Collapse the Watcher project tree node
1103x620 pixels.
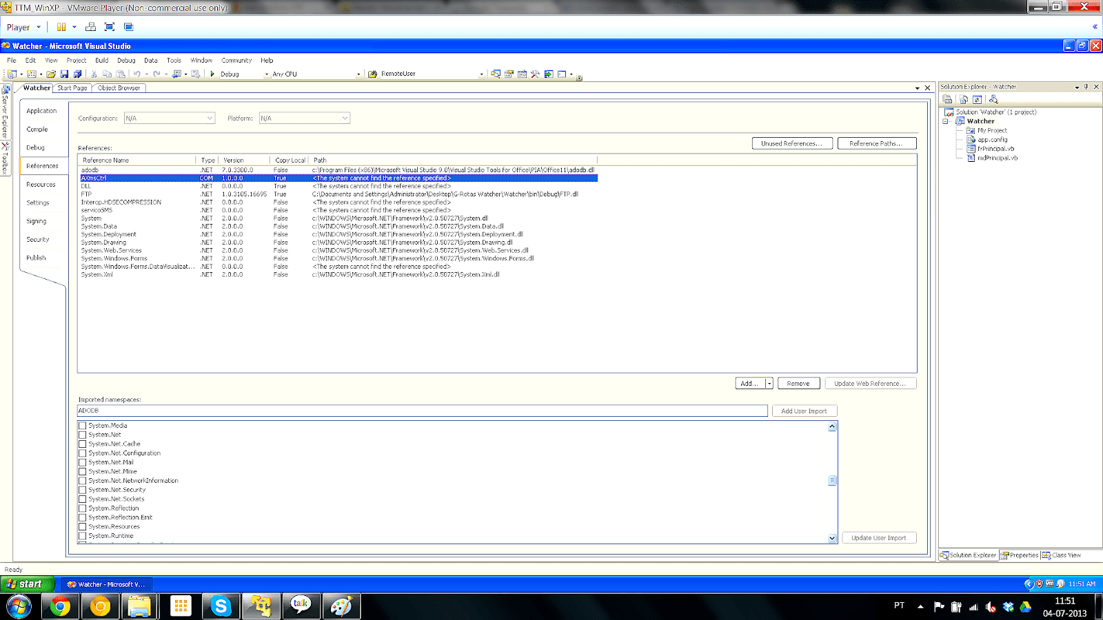(946, 121)
